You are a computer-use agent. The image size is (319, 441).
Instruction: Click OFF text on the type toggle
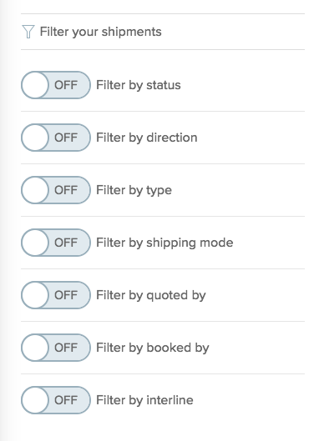click(66, 190)
